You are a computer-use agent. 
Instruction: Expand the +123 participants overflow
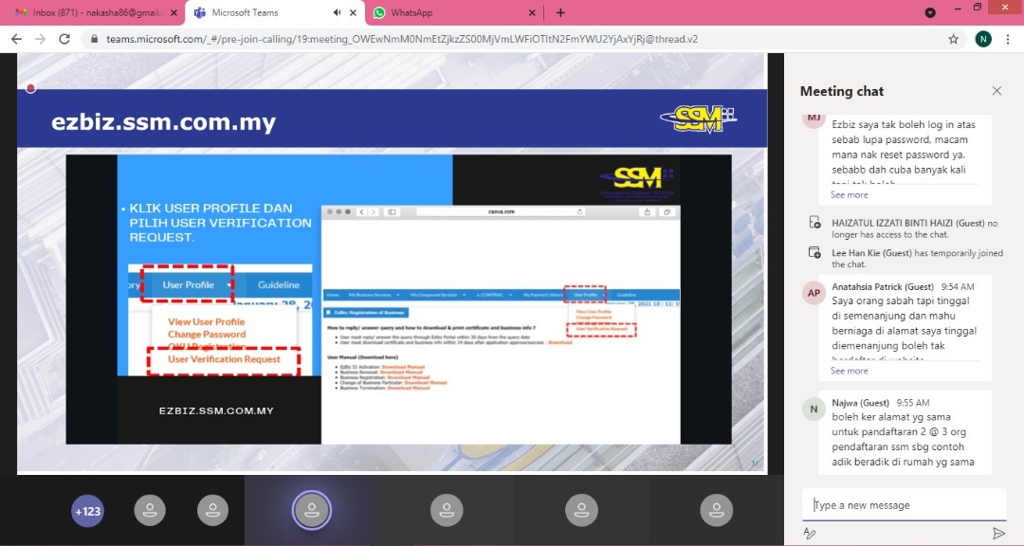[87, 511]
